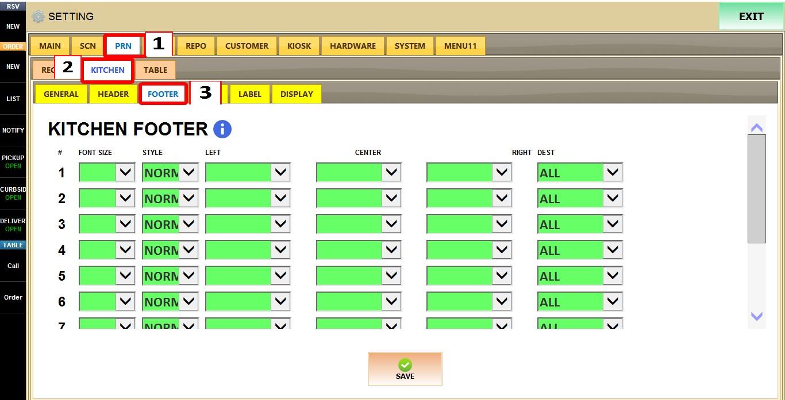Viewport: 785px width, 400px height.
Task: Open the KIOSK tab
Action: [x=299, y=46]
